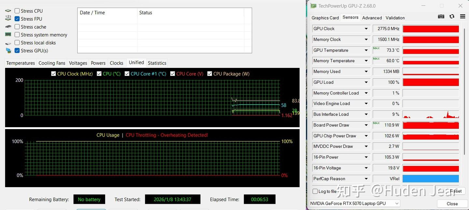Image resolution: width=469 pixels, height=210 pixels.
Task: Open GPU-Z Validation tab
Action: (x=395, y=18)
